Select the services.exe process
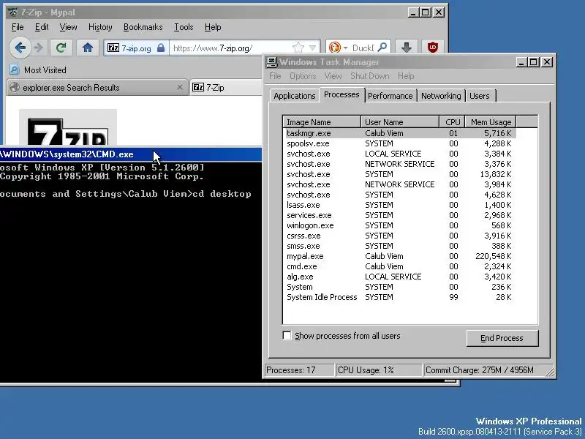 (x=399, y=215)
